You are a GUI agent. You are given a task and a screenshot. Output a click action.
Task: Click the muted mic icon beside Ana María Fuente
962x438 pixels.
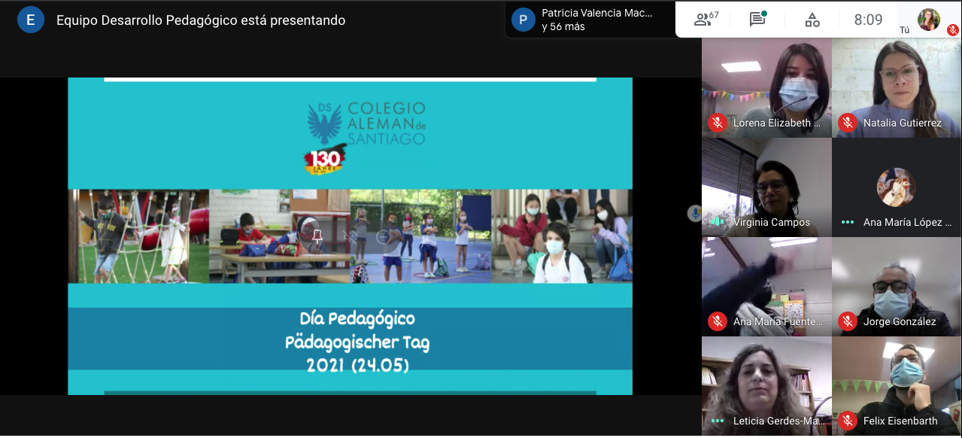pyautogui.click(x=718, y=321)
